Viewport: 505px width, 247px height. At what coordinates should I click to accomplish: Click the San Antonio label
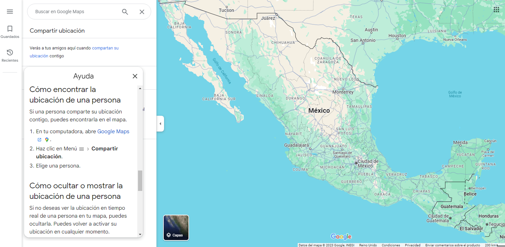click(363, 40)
